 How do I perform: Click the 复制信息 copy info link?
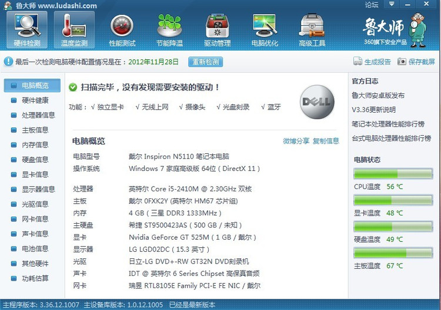coord(326,141)
